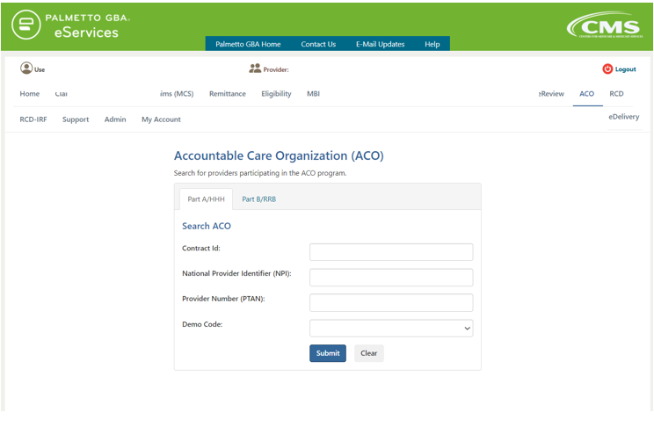Click the Accountable Care Organization (ACO) heading

279,155
